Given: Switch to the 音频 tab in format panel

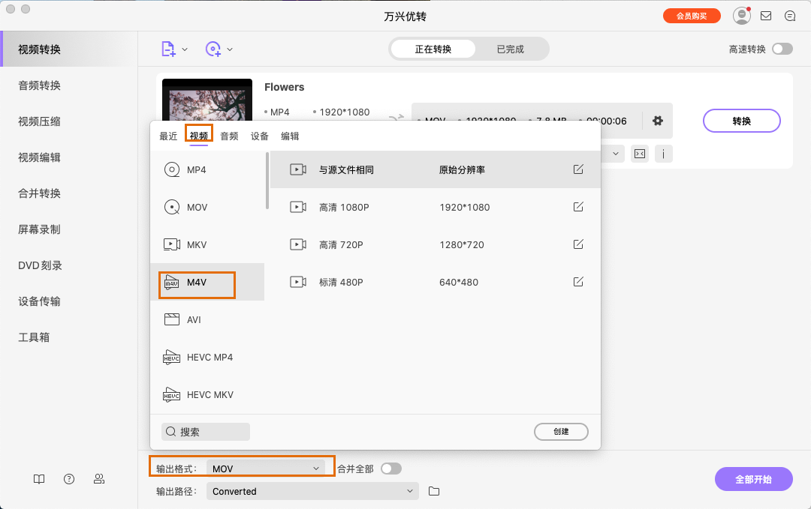Looking at the screenshot, I should [x=229, y=136].
